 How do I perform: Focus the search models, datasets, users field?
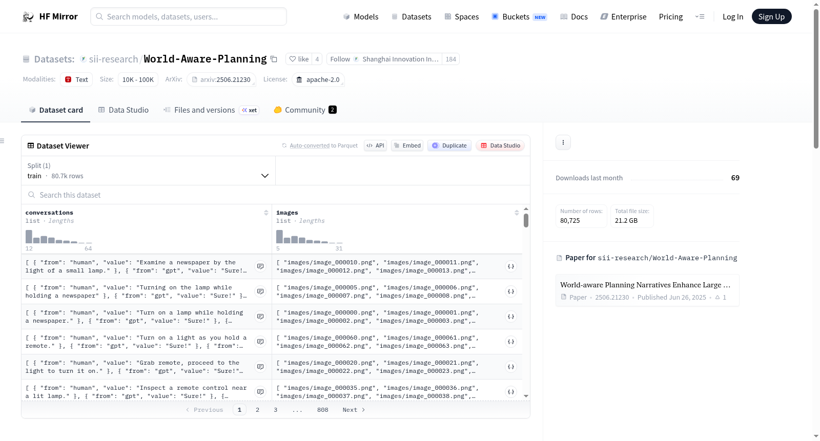(189, 16)
